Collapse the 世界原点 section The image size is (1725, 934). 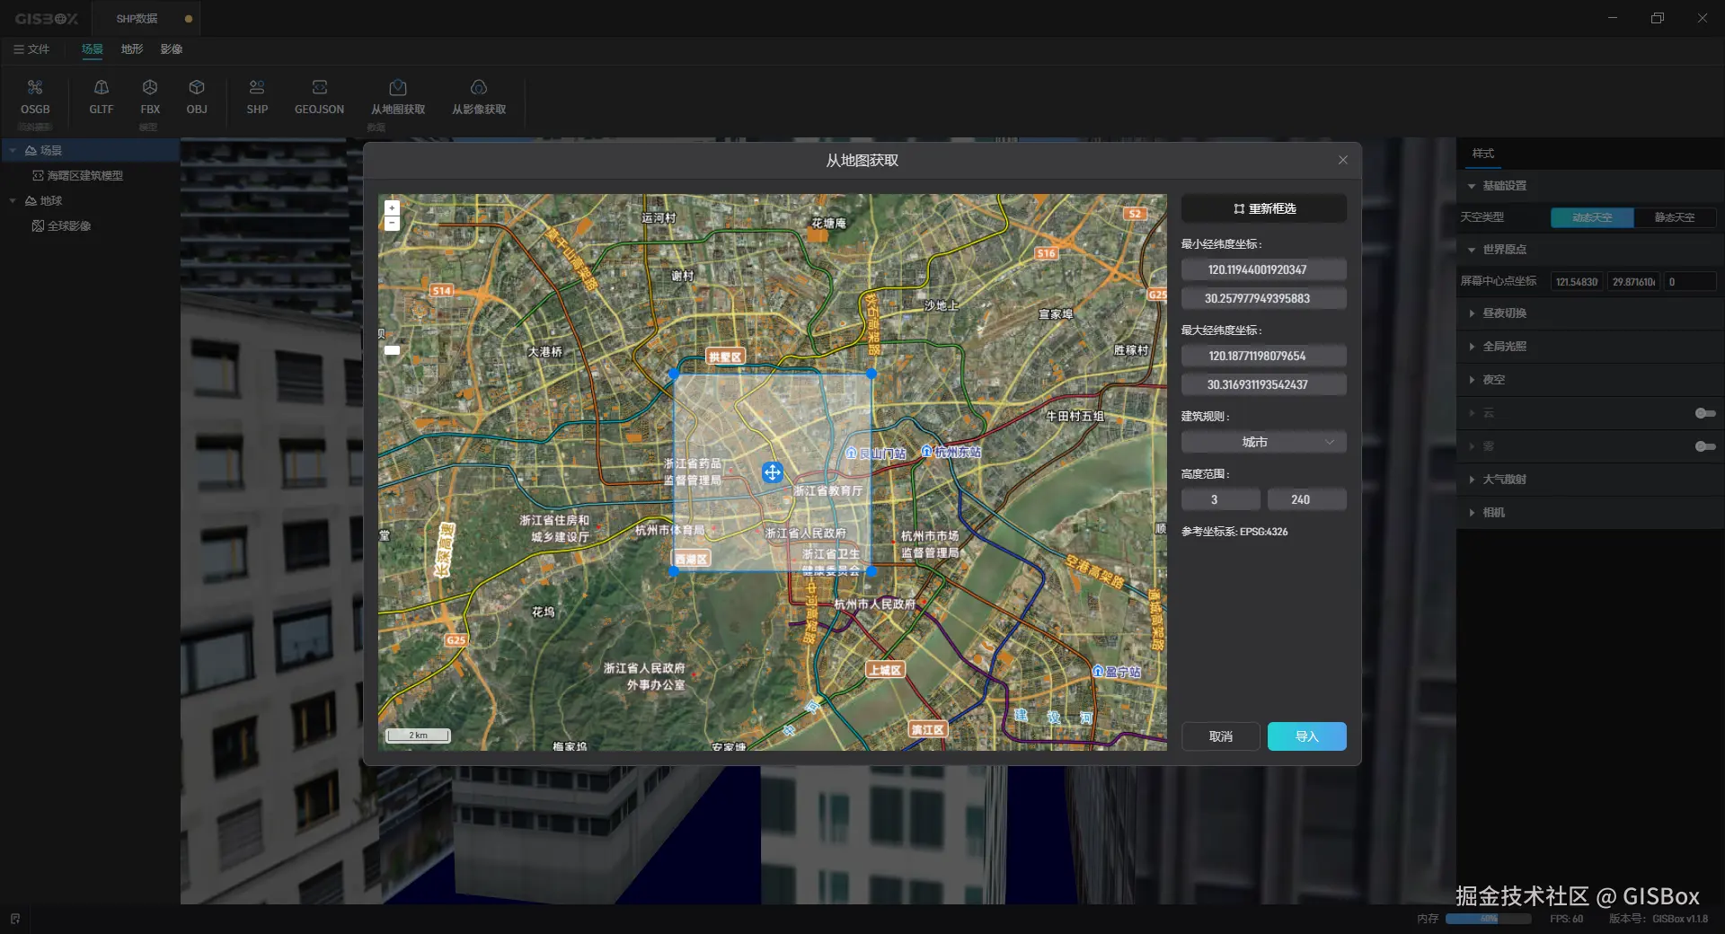coord(1472,250)
